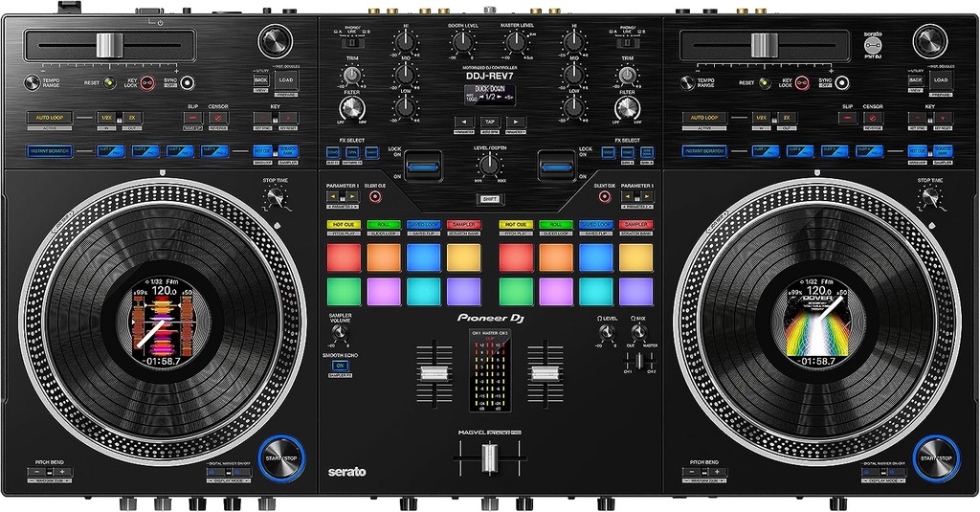The height and width of the screenshot is (512, 980).
Task: Click the Master Level knob
Action: [x=516, y=42]
